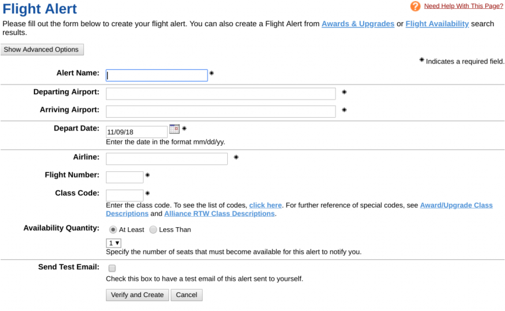The height and width of the screenshot is (311, 505).
Task: Click the Verify and Create button
Action: [137, 295]
